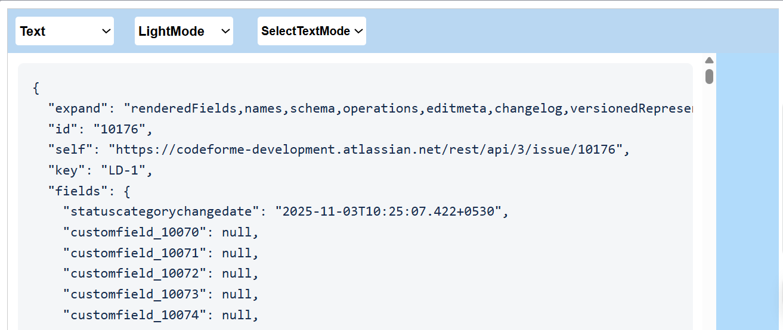
Task: Click the "self" key label
Action: point(70,150)
